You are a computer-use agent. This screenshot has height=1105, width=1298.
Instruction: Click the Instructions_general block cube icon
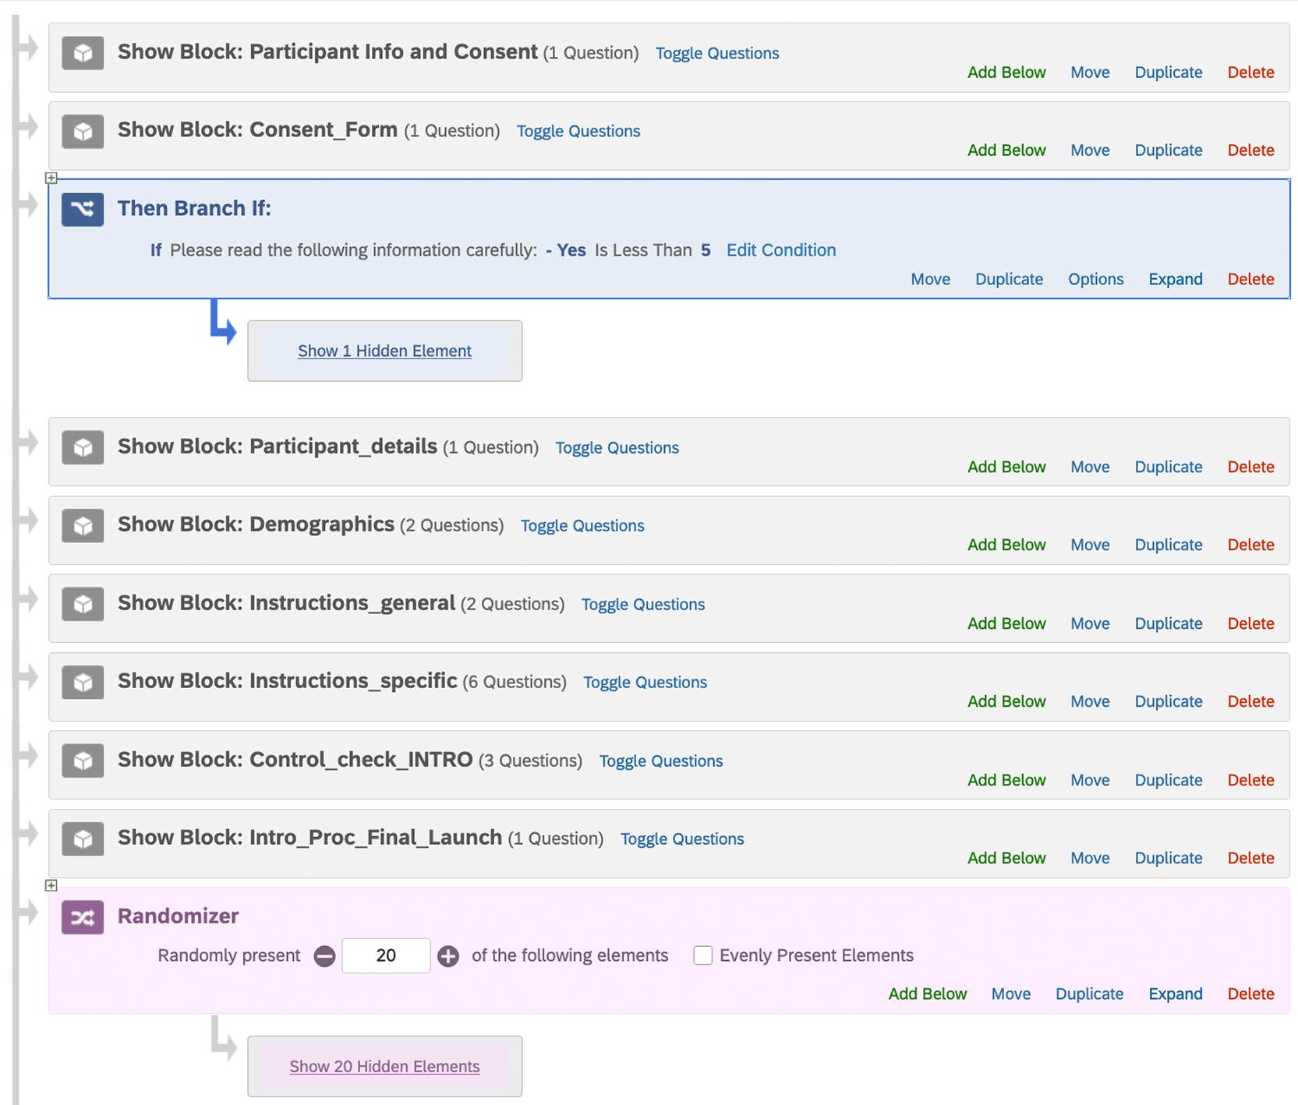click(x=83, y=605)
